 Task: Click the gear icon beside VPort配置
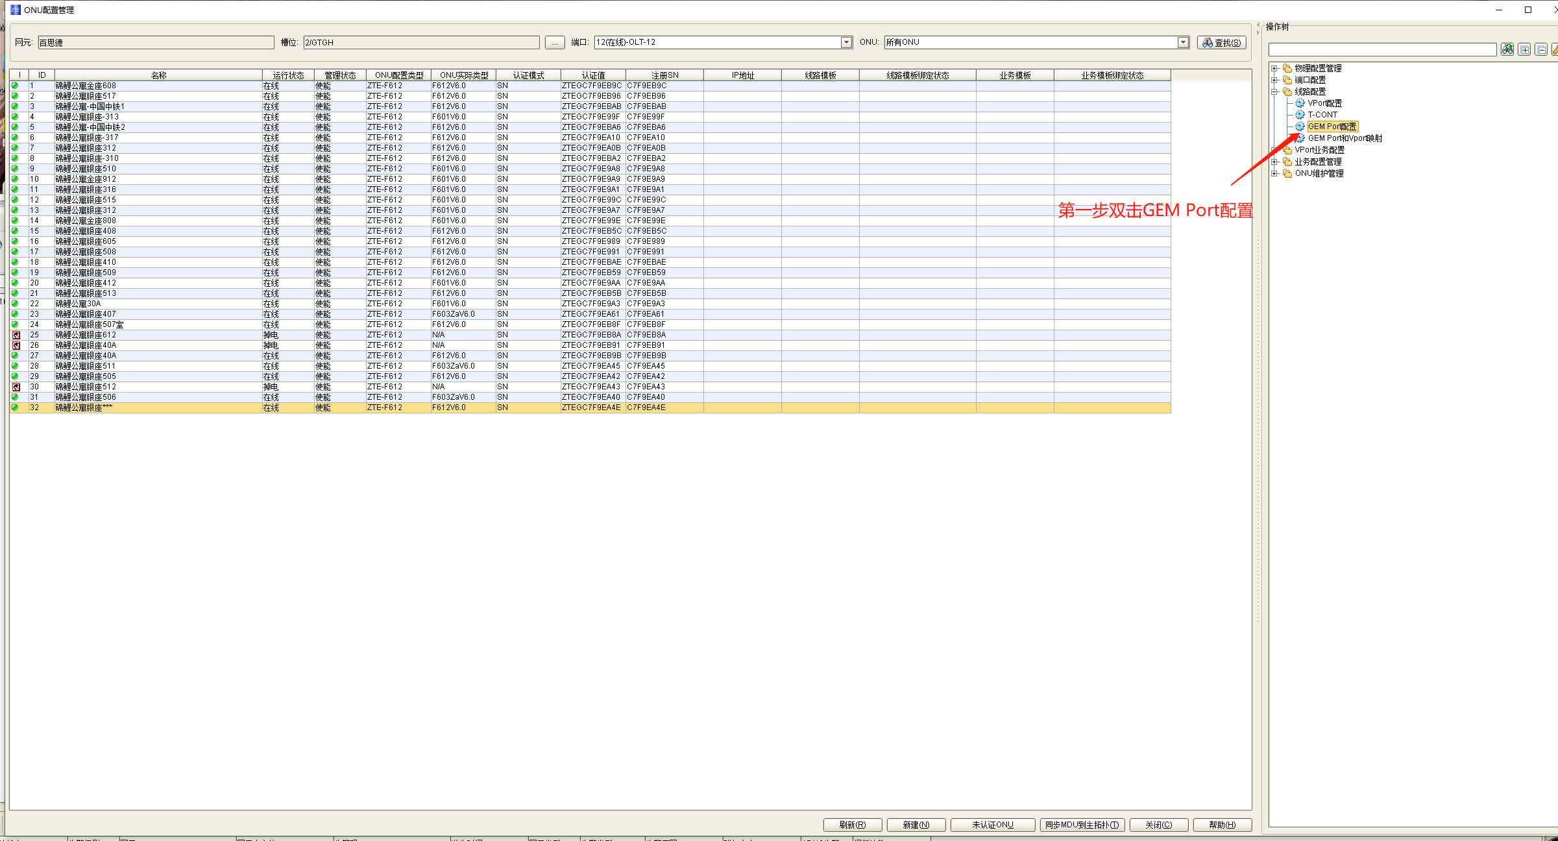(1300, 103)
